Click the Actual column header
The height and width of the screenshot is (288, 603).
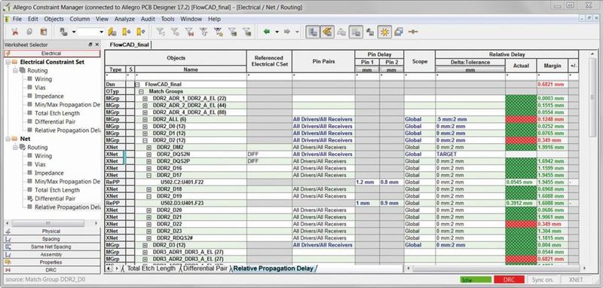tap(521, 66)
